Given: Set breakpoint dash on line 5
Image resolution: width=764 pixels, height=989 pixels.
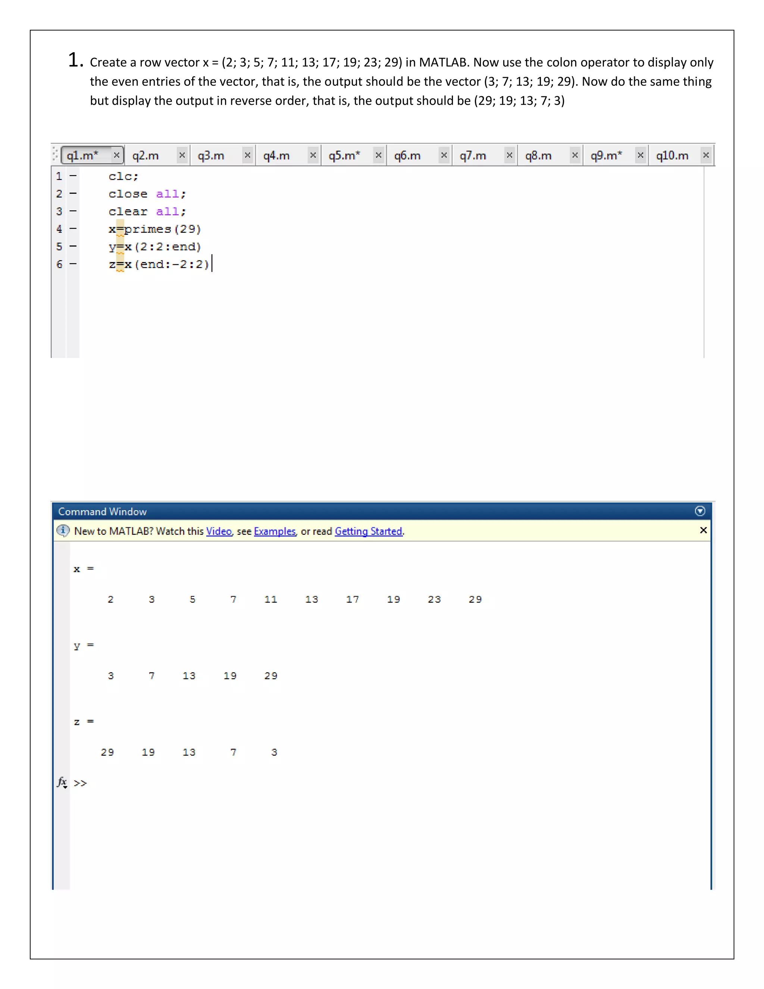Looking at the screenshot, I should click(x=73, y=246).
